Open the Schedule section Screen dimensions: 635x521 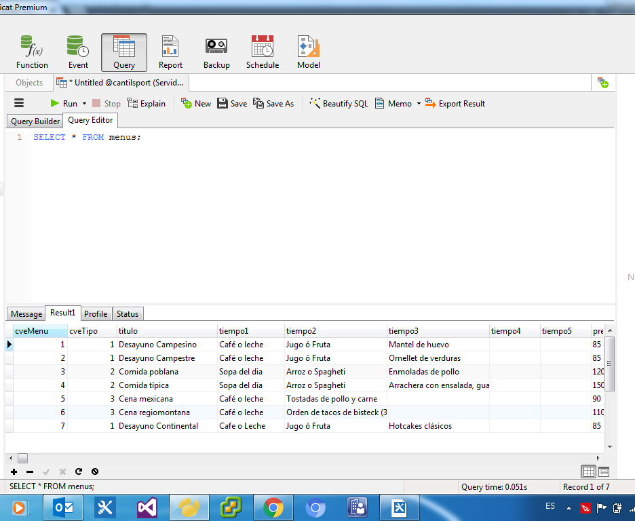tap(263, 52)
